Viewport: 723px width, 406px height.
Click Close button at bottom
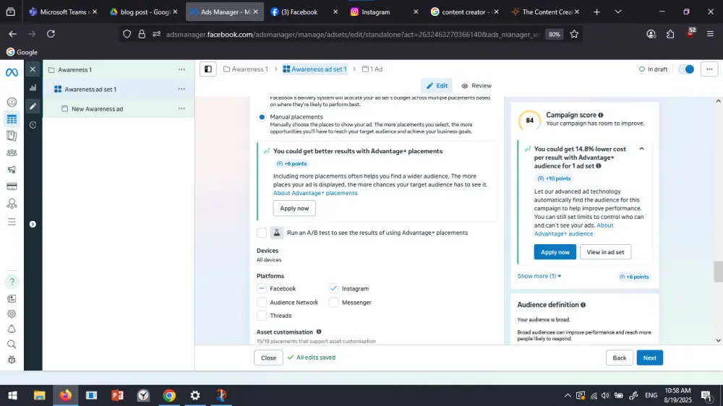(268, 358)
